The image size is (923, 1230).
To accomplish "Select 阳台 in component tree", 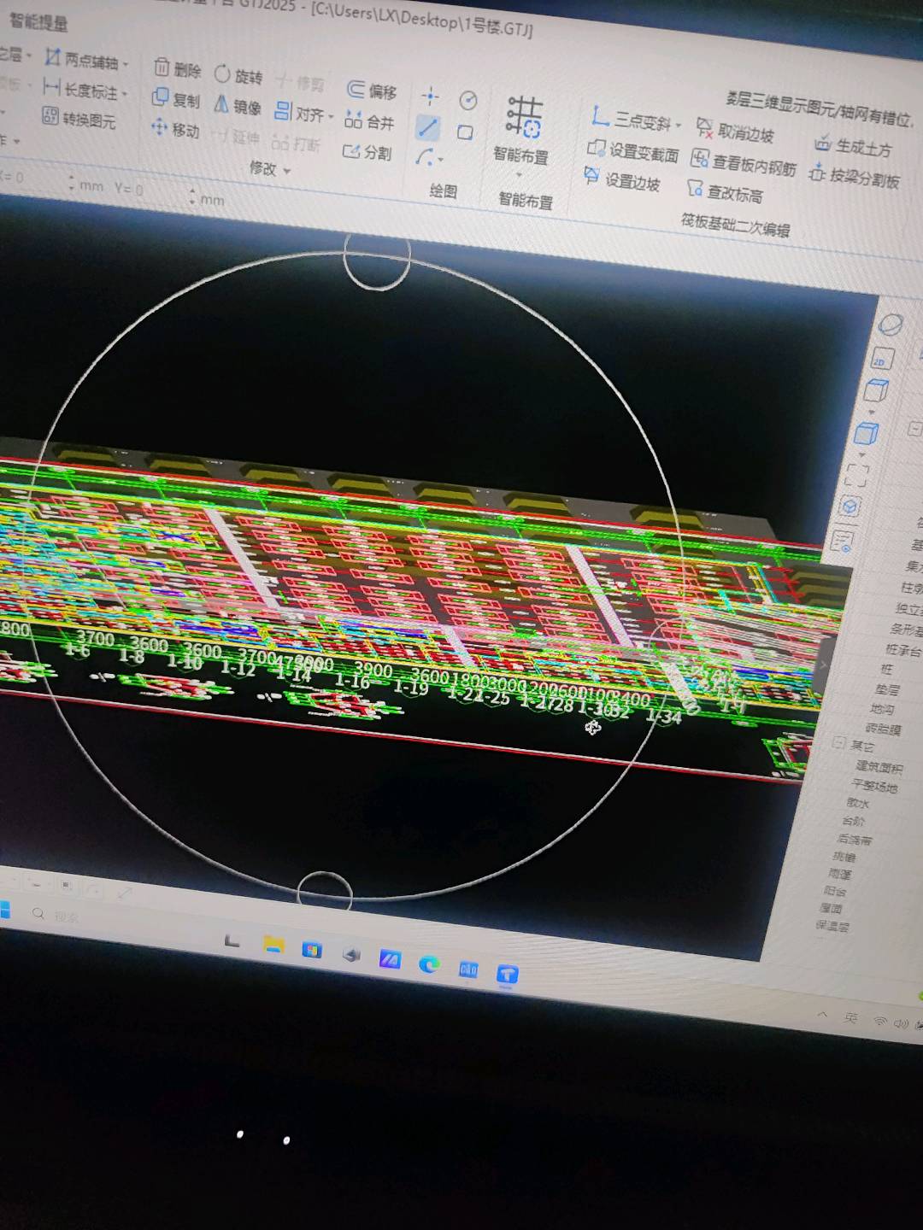I will 835,891.
